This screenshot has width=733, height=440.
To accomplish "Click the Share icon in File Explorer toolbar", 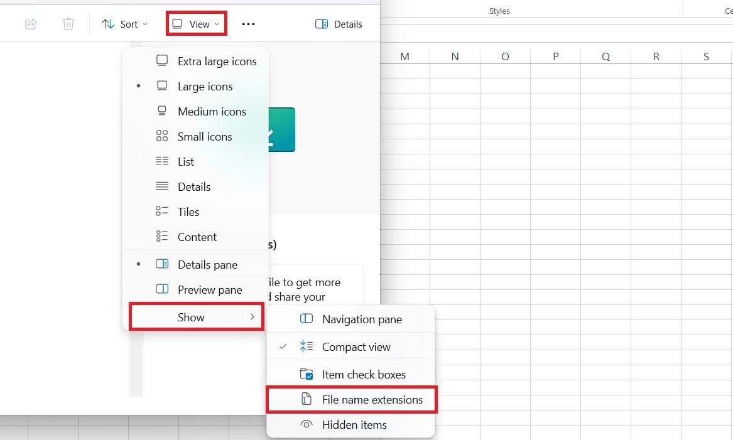I will click(31, 24).
